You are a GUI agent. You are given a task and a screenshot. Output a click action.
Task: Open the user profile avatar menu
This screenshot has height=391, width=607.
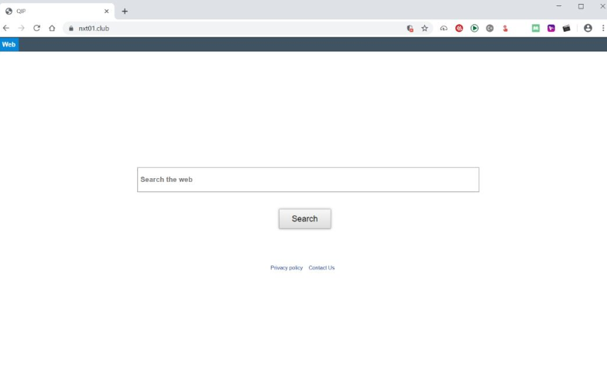[x=588, y=28]
